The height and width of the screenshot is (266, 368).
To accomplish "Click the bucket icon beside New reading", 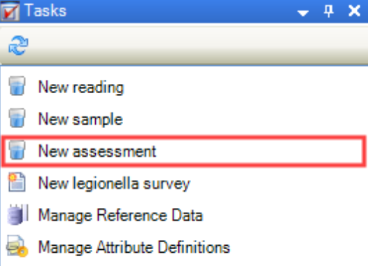I will (x=17, y=86).
